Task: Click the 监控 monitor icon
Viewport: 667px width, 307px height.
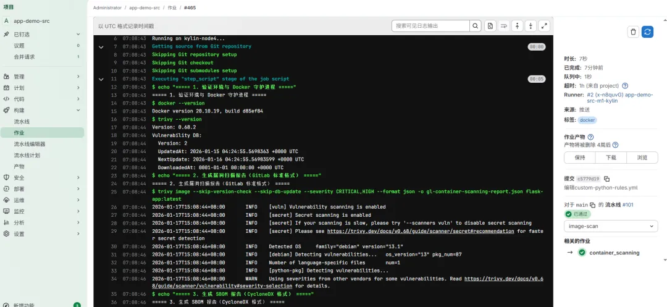Action: [x=6, y=211]
